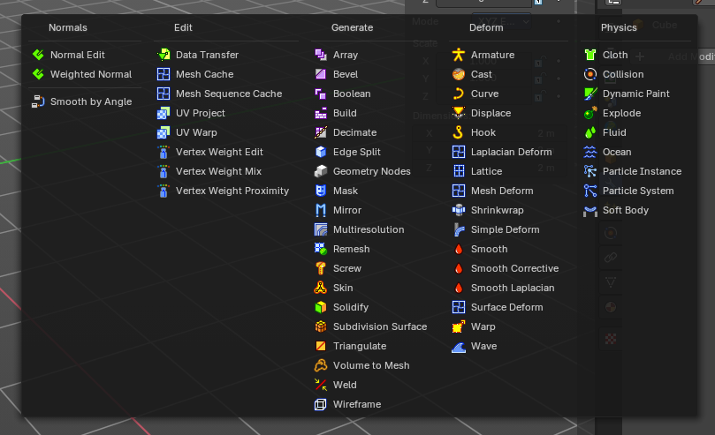715x435 pixels.
Task: Click the Solidify modifier icon
Action: (321, 307)
